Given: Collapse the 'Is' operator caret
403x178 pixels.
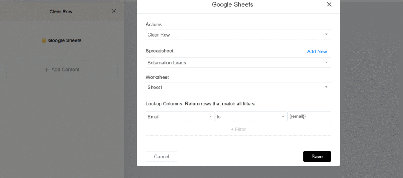Looking at the screenshot, I should pyautogui.click(x=282, y=117).
